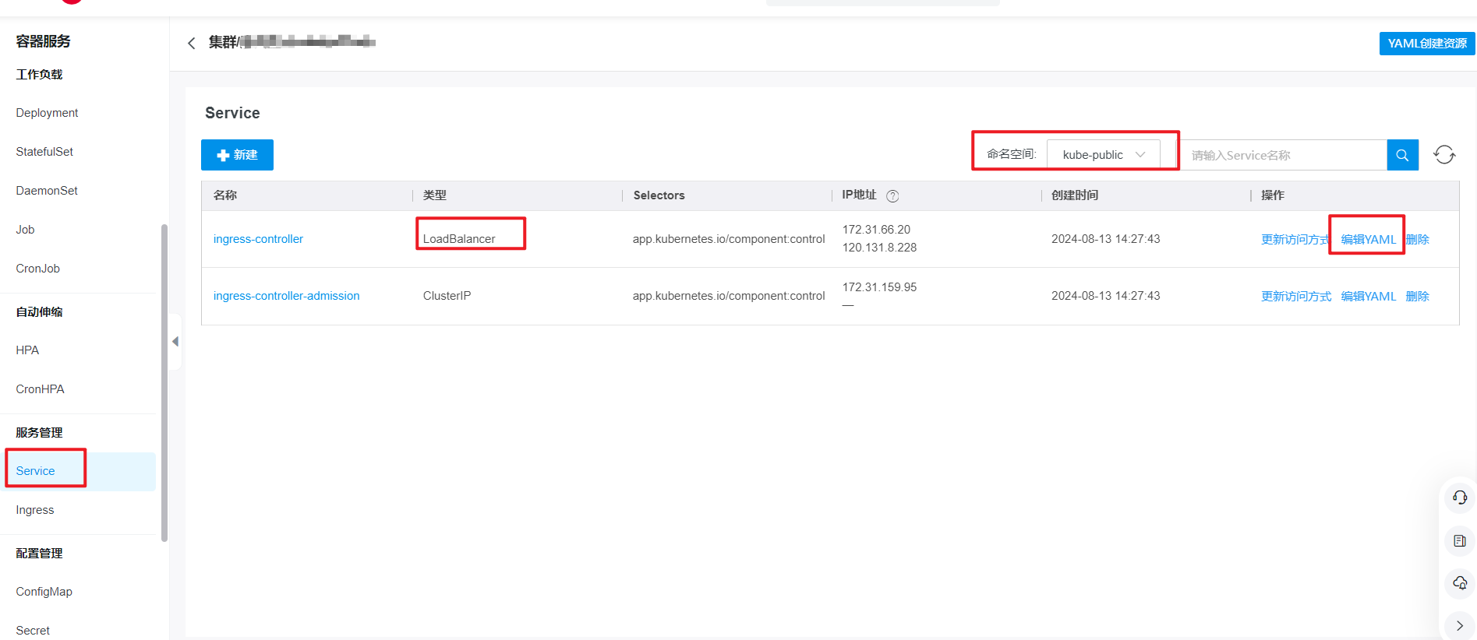
Task: Open Ingress in the sidebar menu
Action: pyautogui.click(x=35, y=510)
